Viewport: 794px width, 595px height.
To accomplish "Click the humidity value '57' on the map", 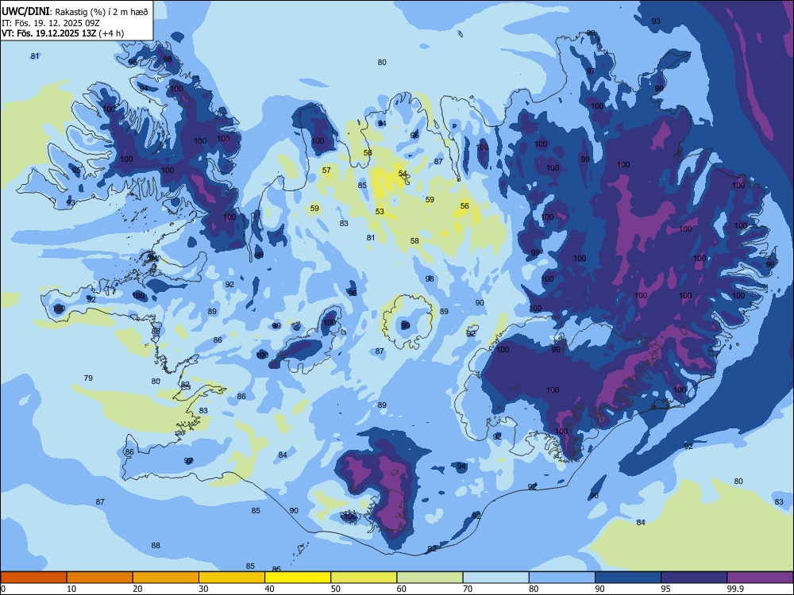I will [x=326, y=170].
